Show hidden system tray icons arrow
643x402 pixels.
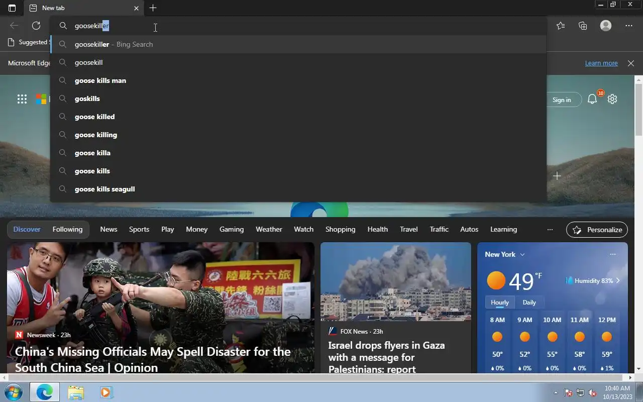[556, 392]
